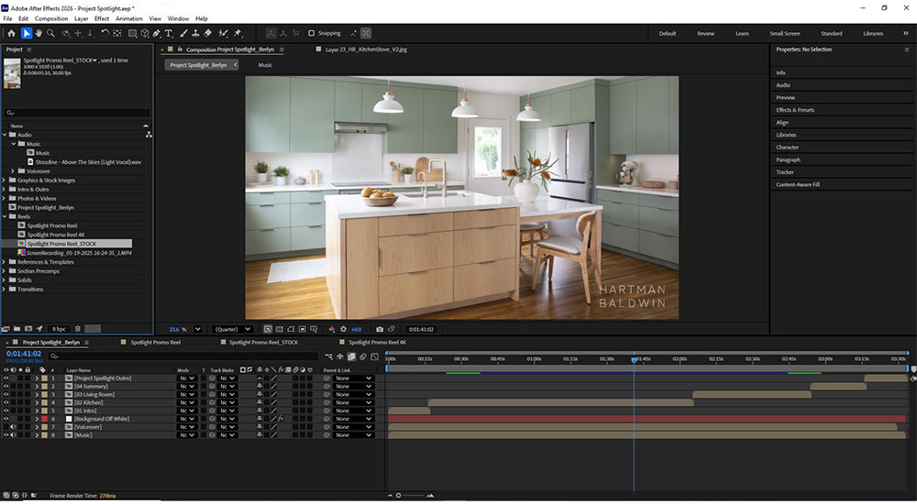
Task: Hide the Project Spotlight Outro layer
Action: pos(6,378)
